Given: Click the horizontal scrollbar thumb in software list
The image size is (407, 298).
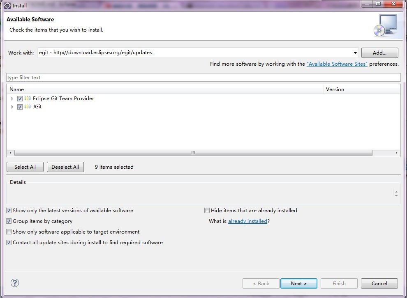Looking at the screenshot, I should (x=193, y=153).
